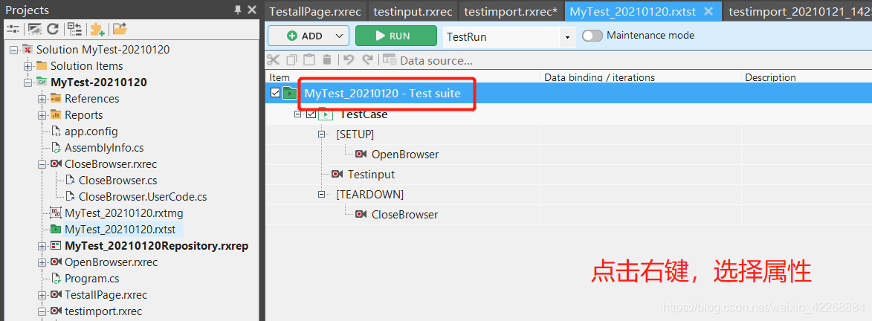Image resolution: width=872 pixels, height=321 pixels.
Task: Expand Solution Items node
Action: click(x=28, y=65)
